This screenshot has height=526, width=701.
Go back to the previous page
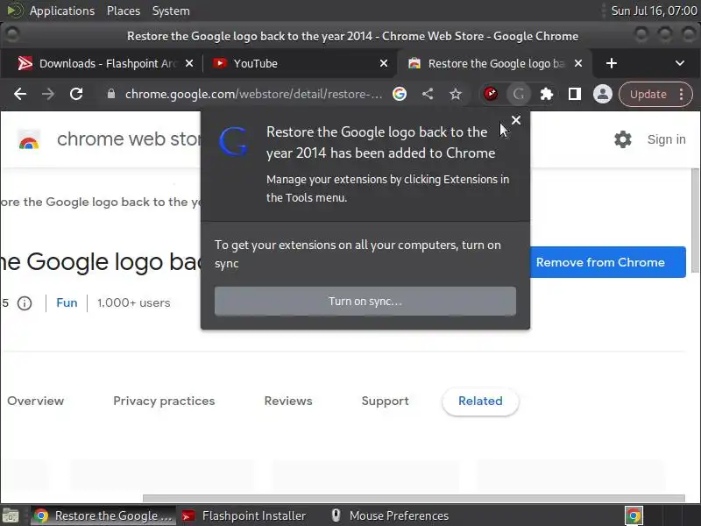pyautogui.click(x=20, y=94)
